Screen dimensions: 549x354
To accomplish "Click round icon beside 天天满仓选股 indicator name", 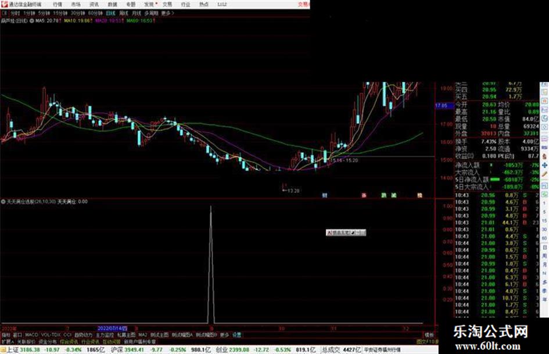I will 3,202.
